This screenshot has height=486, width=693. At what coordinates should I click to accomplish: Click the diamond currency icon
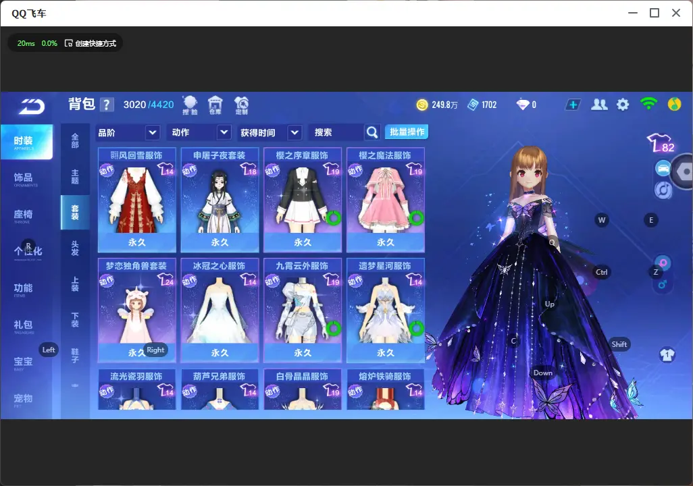pyautogui.click(x=522, y=105)
